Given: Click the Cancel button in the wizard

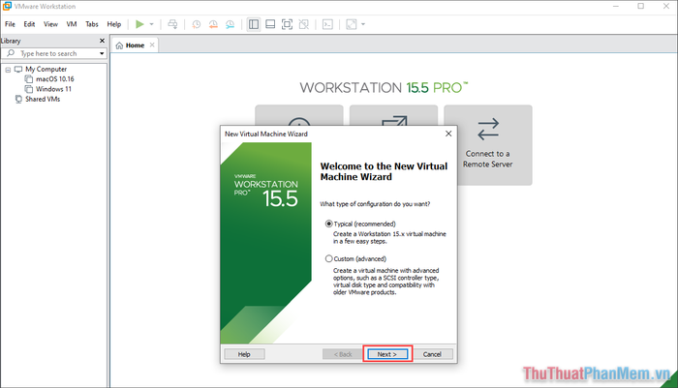Looking at the screenshot, I should click(x=432, y=354).
